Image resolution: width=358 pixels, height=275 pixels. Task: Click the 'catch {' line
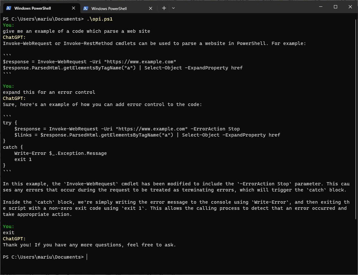[13, 147]
